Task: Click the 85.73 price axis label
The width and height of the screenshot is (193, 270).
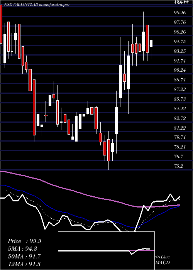Action: pos(180,99)
